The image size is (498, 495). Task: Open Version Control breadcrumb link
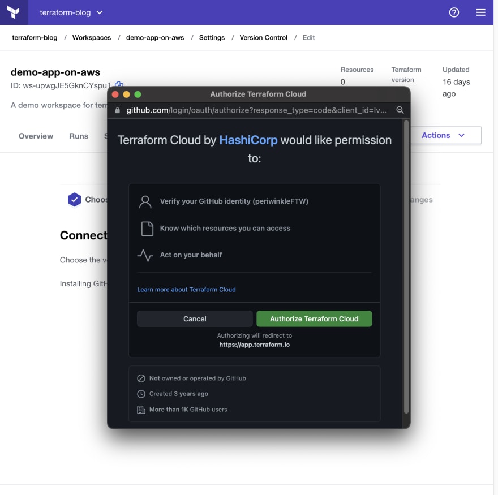pos(263,37)
